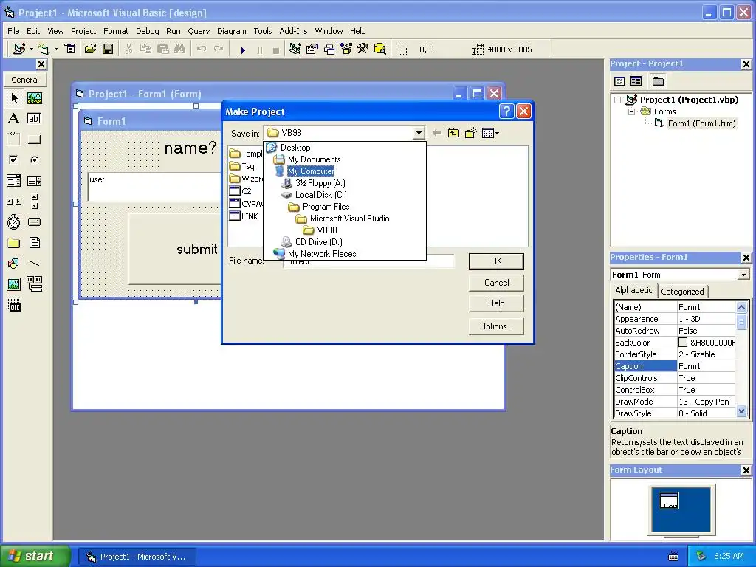The width and height of the screenshot is (756, 567).
Task: Select the OptionButton tool in toolbox
Action: (34, 159)
